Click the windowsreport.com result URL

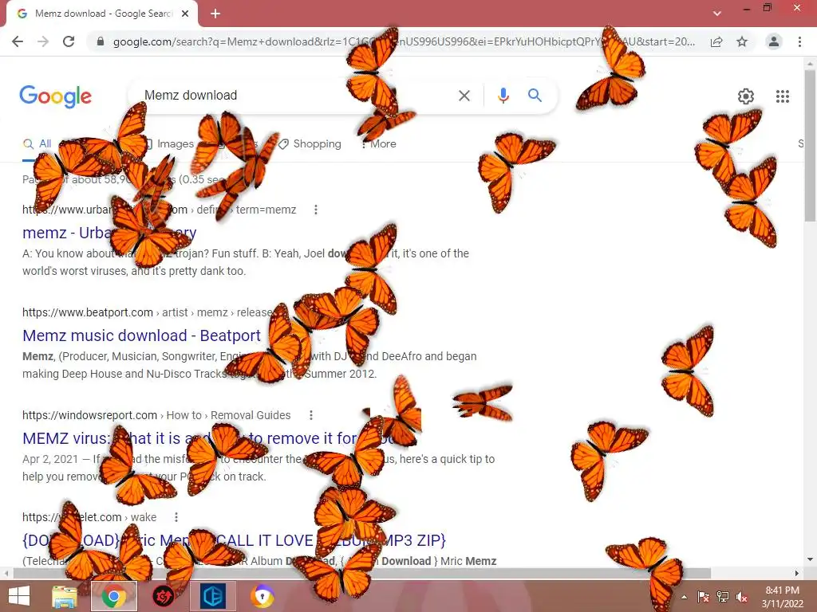(x=89, y=415)
